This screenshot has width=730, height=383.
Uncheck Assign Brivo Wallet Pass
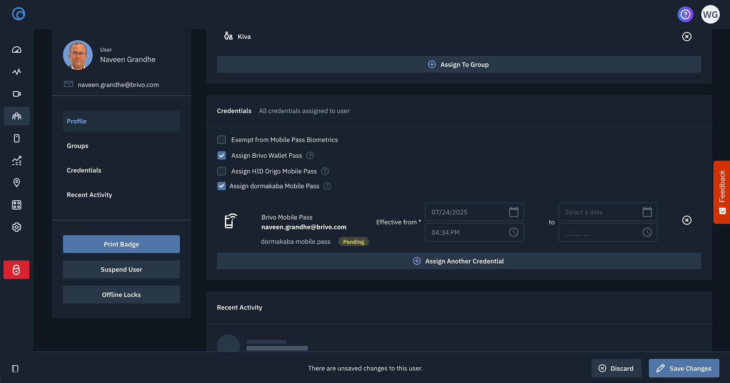[222, 155]
